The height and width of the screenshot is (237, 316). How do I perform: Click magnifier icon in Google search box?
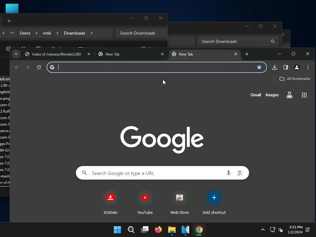(x=85, y=173)
